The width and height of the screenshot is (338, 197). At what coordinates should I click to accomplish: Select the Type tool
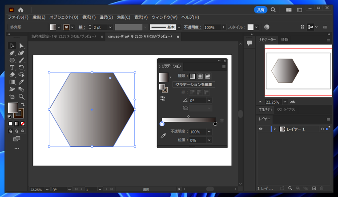pos(12,68)
